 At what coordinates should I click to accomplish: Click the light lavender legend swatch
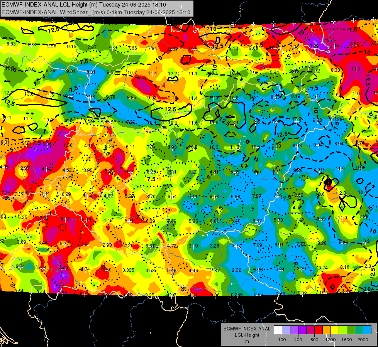click(x=286, y=330)
